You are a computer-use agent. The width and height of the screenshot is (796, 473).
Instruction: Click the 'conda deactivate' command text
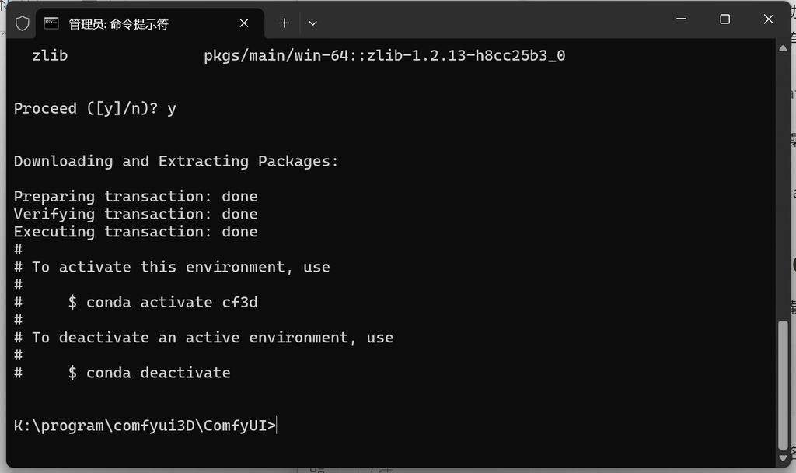tap(158, 373)
